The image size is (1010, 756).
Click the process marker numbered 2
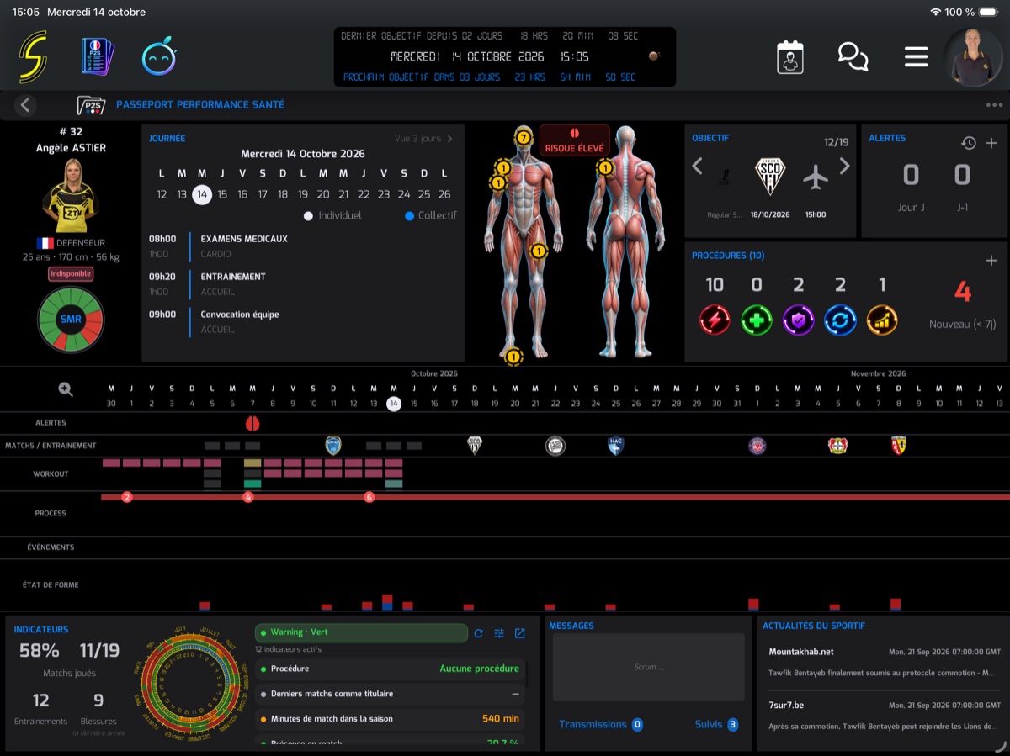[127, 498]
